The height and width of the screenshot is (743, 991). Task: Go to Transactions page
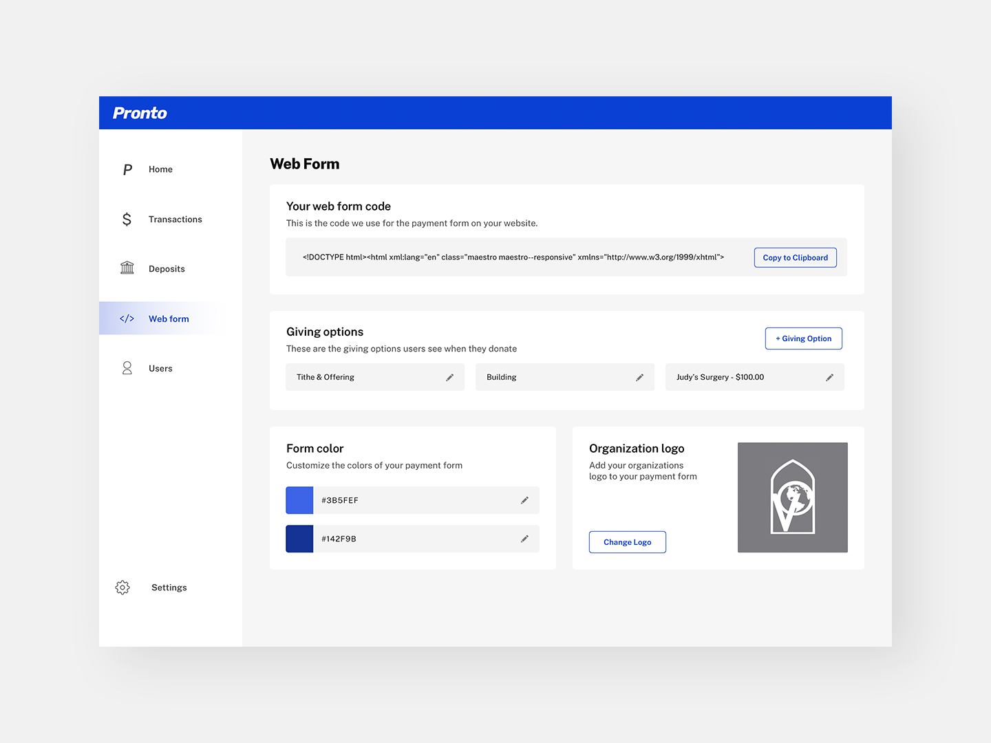[x=175, y=219]
